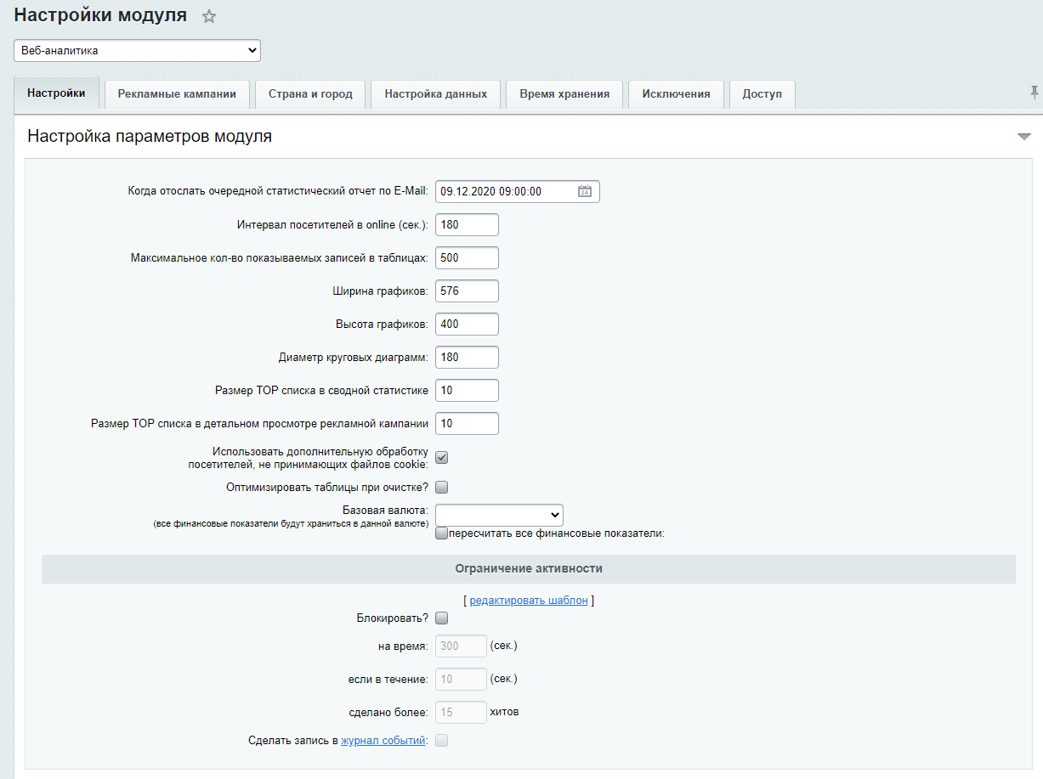Viewport: 1043px width, 779px height.
Task: Click the E-Mail report date field
Action: pos(517,192)
